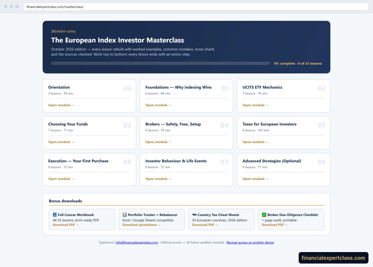Click the Advanced Strategies (Optional) title
The width and height of the screenshot is (373, 267).
(x=272, y=161)
